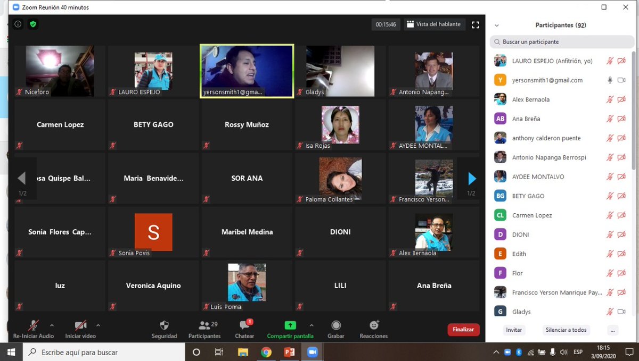Screen dimensions: 639x361
Task: Open Chatear chat panel
Action: point(244,329)
